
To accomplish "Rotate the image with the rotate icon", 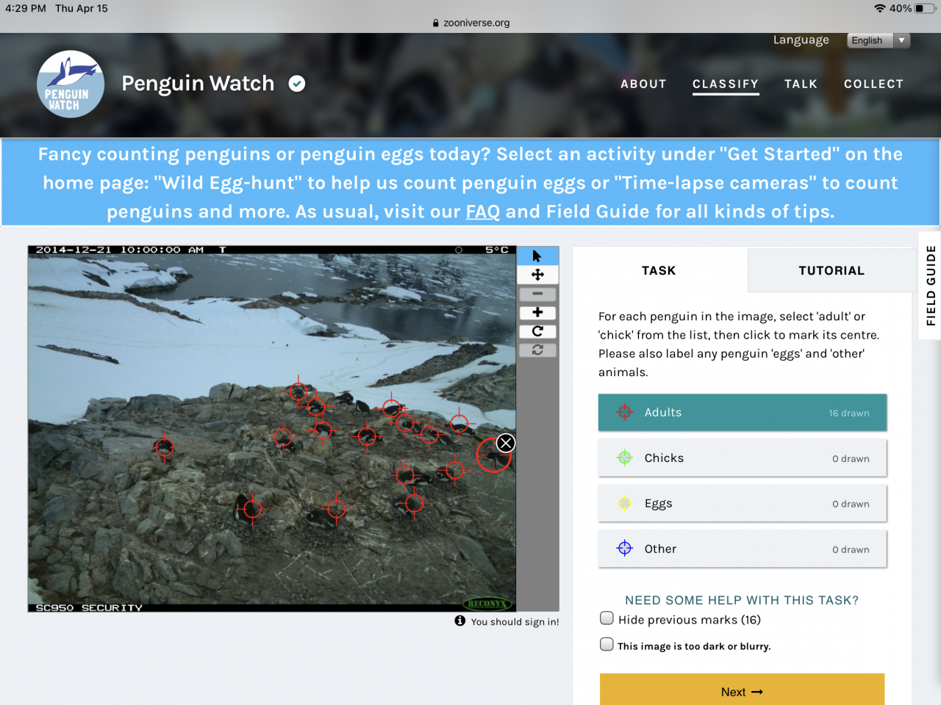I will pyautogui.click(x=537, y=331).
